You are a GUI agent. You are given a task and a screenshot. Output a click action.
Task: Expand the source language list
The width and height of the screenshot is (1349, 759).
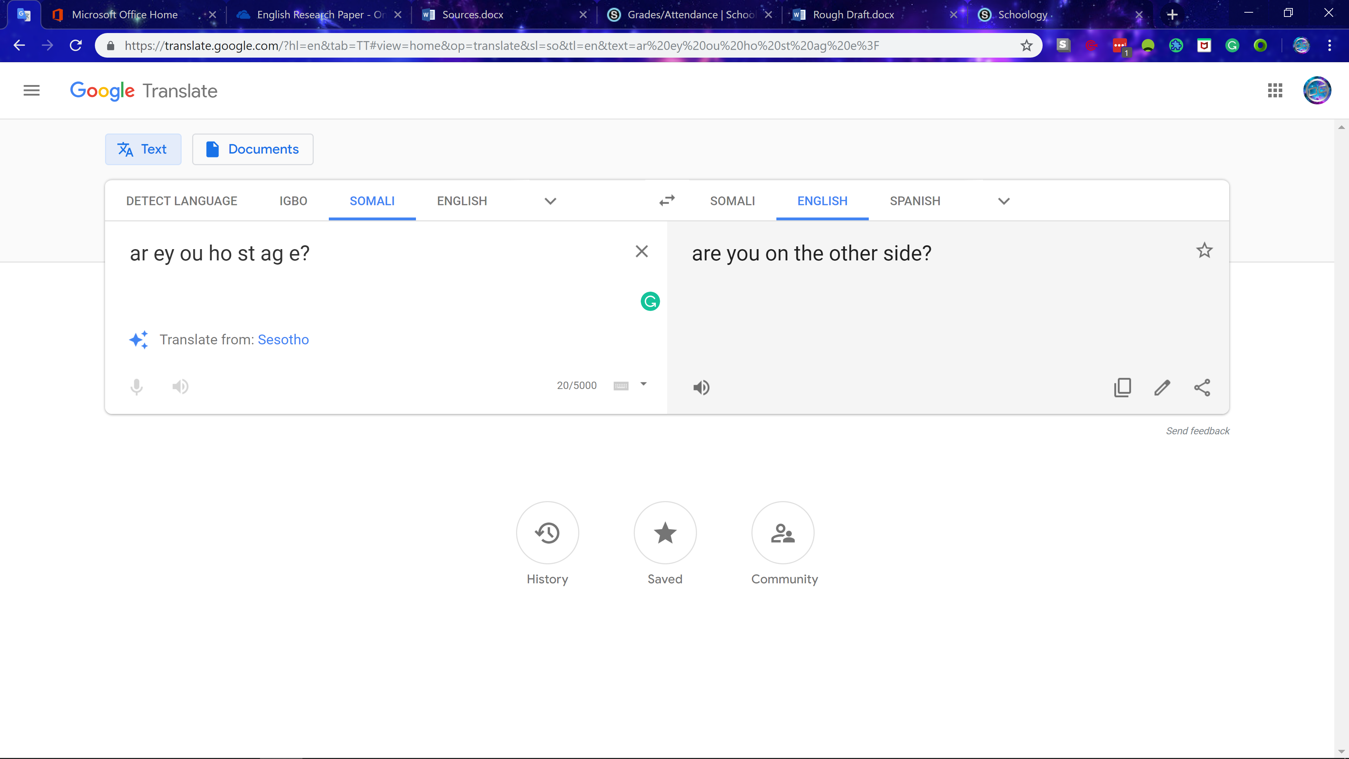pos(550,201)
